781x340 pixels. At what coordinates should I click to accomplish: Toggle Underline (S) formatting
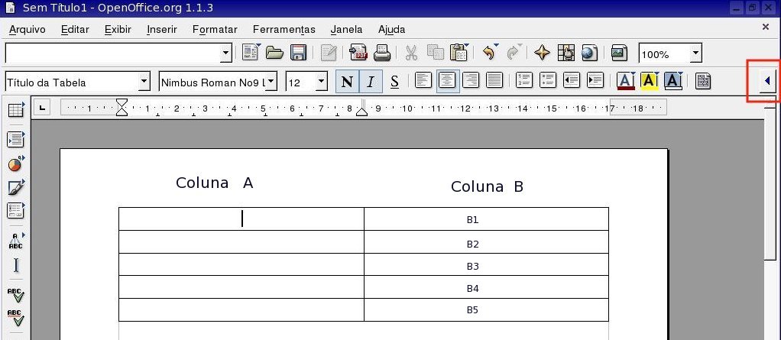[394, 82]
